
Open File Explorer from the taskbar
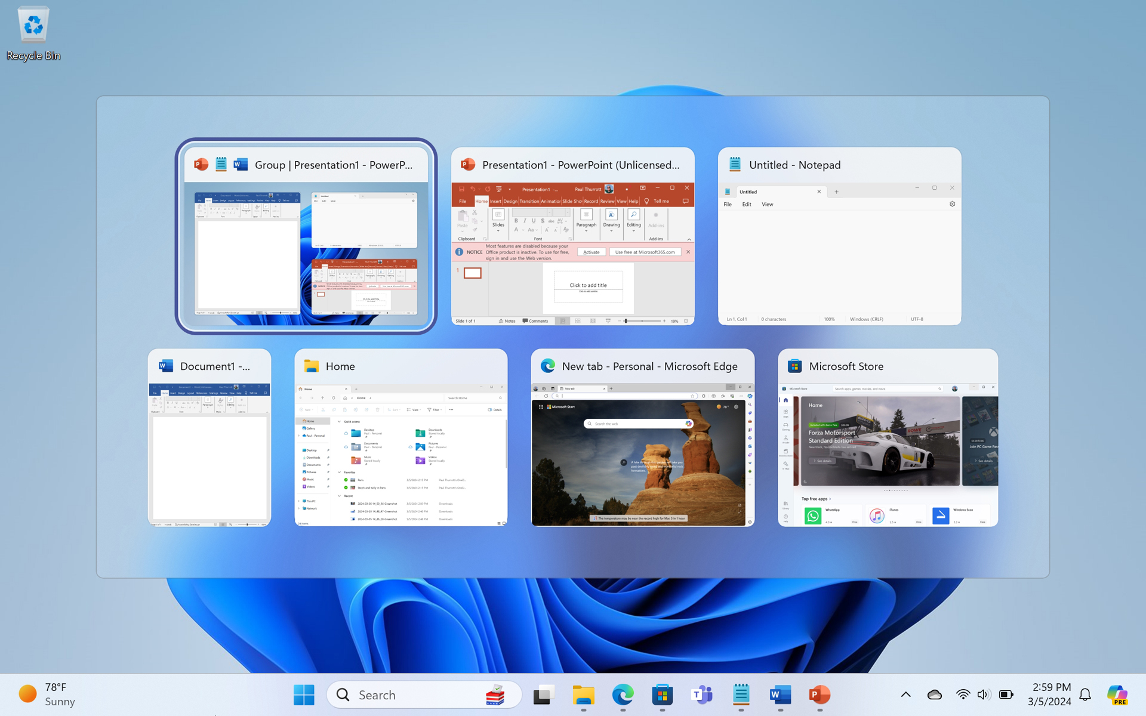583,695
